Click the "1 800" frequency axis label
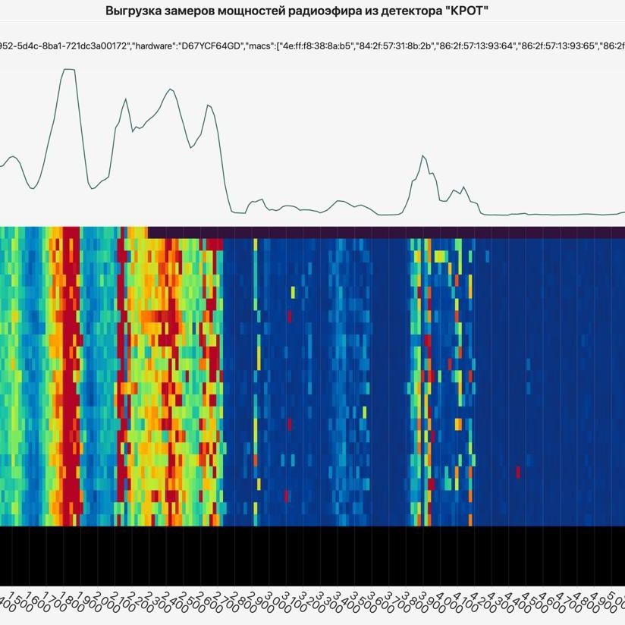This screenshot has width=625, height=625. click(72, 602)
